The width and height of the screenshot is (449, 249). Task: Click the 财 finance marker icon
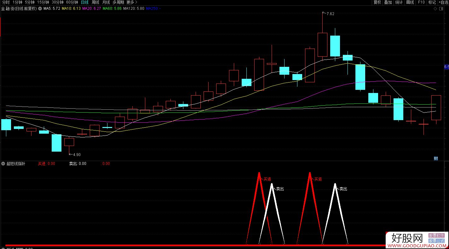(x=436, y=159)
